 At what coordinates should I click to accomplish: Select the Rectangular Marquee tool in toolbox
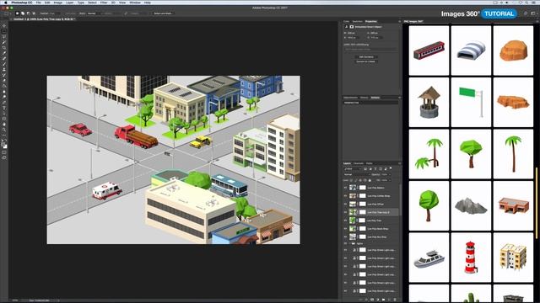pos(4,31)
